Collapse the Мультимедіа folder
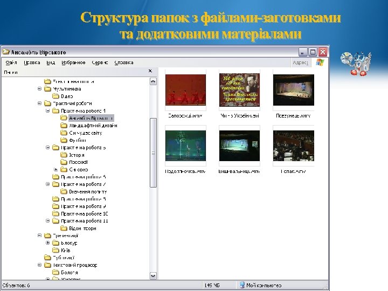 click(x=39, y=88)
